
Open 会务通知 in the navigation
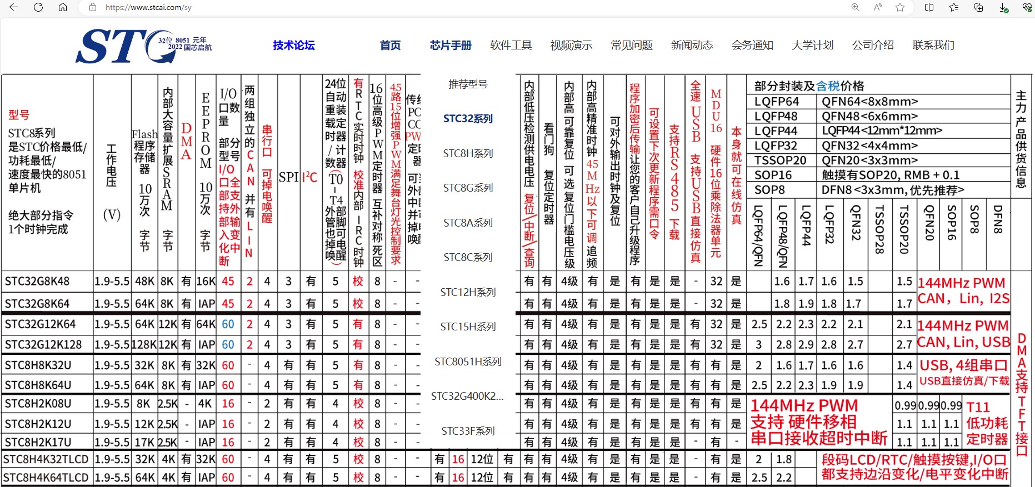(x=752, y=46)
